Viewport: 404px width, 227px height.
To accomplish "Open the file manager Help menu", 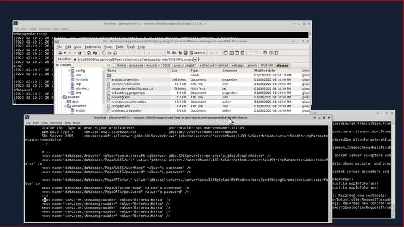I will (x=141, y=47).
